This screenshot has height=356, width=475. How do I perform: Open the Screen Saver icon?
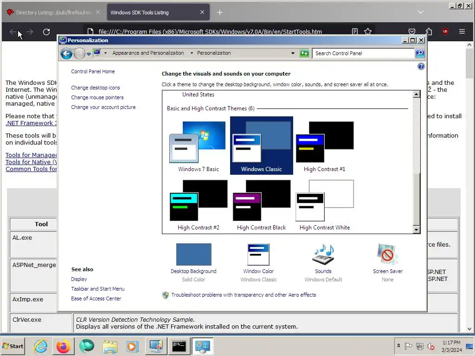[x=387, y=254]
